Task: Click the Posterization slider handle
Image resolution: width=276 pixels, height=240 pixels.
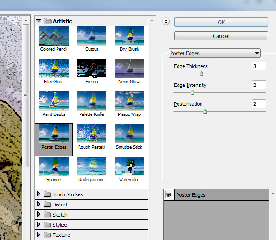Action: (205, 112)
